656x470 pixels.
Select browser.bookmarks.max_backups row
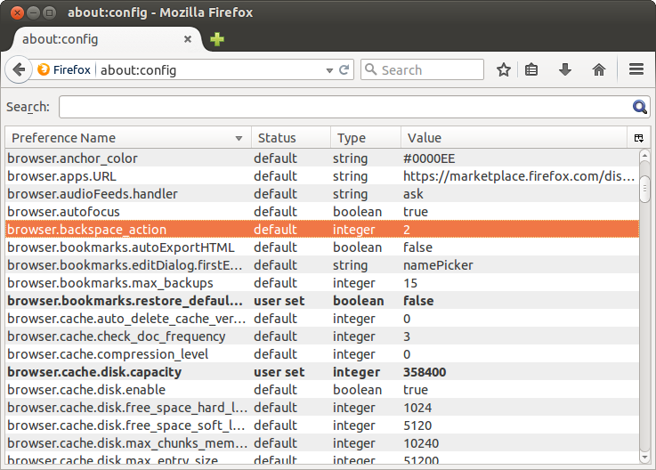point(322,283)
